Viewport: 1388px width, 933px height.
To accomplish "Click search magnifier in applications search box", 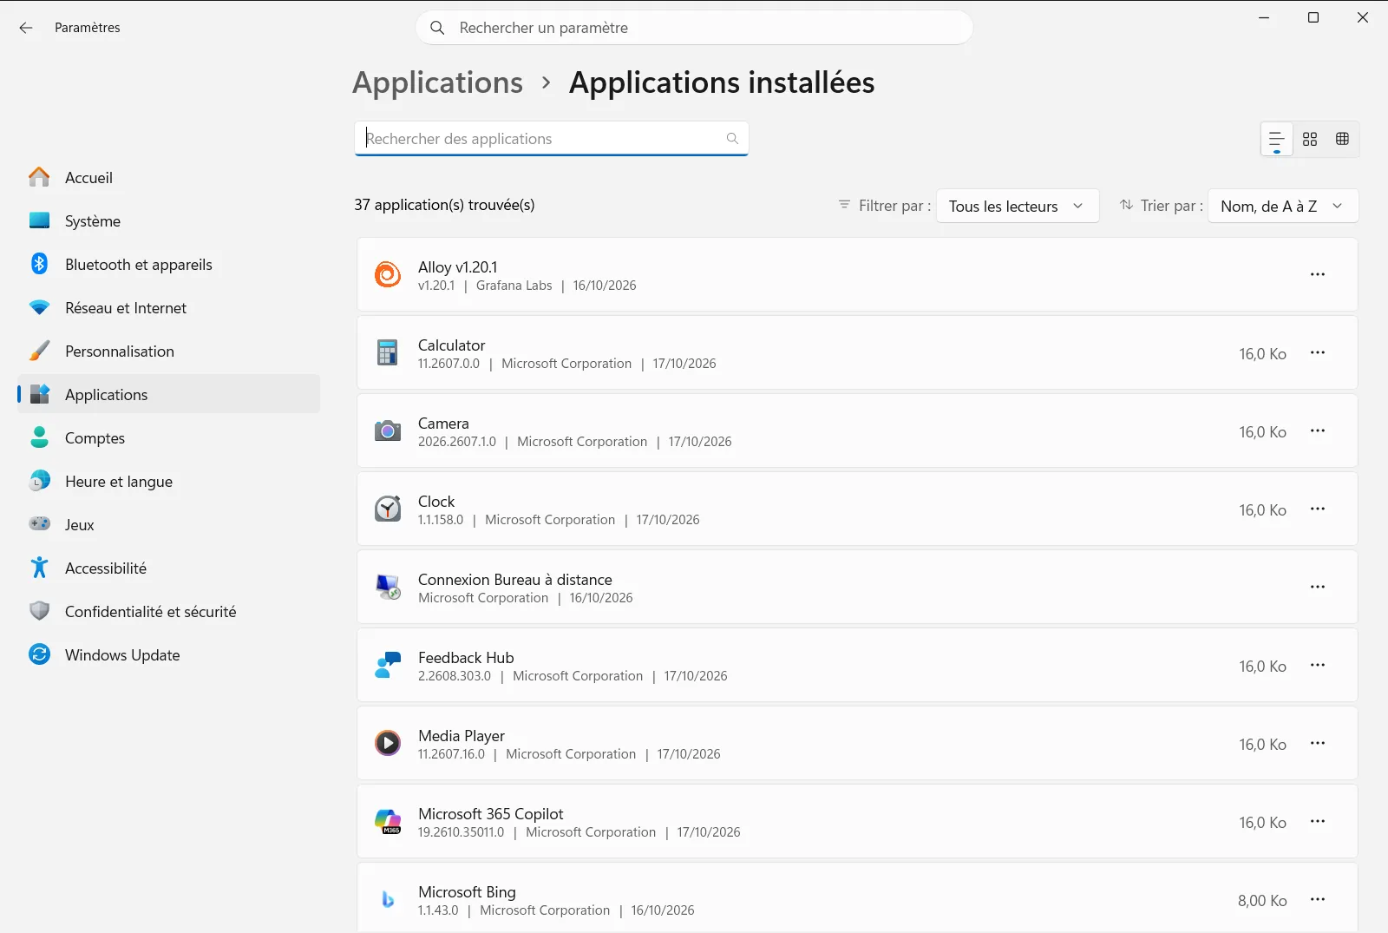I will [732, 139].
